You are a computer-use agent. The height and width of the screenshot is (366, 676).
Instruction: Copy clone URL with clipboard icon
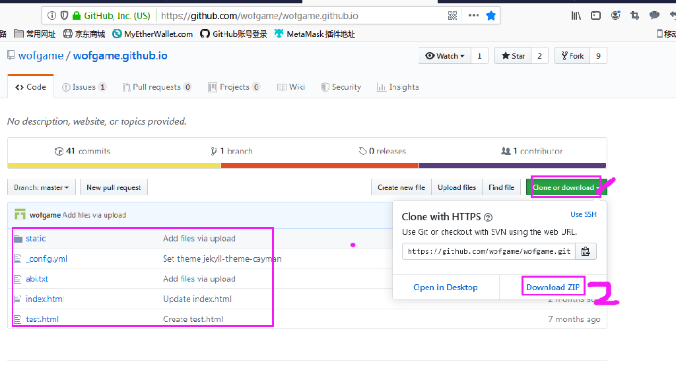pyautogui.click(x=586, y=251)
